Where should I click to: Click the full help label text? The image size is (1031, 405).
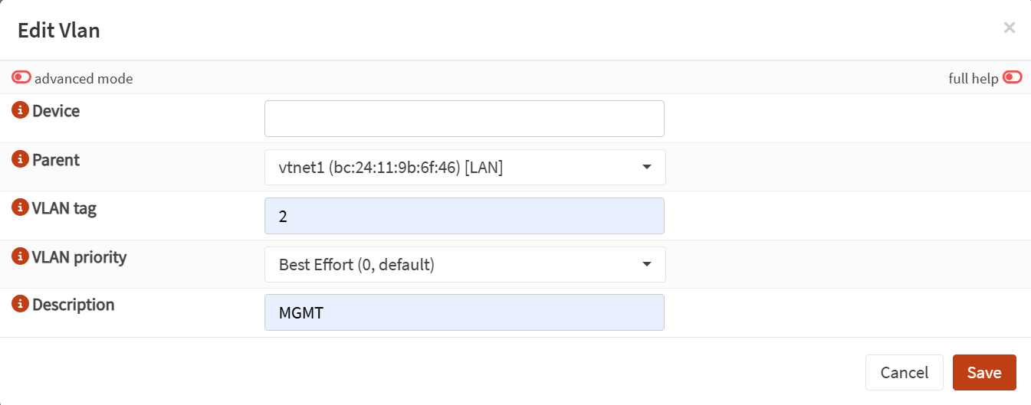coord(973,79)
